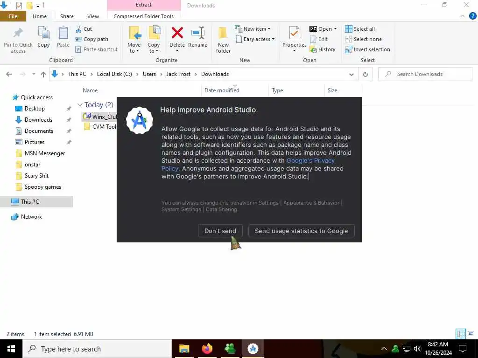Open File Explorer from the taskbar
The width and height of the screenshot is (478, 358).
point(184,349)
